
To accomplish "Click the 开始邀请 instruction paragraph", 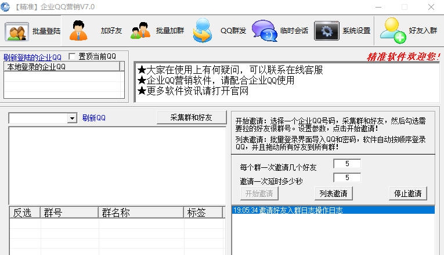I will (330, 125).
